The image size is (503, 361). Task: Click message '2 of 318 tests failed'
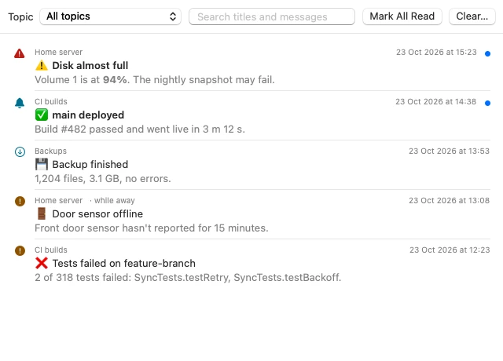point(188,277)
